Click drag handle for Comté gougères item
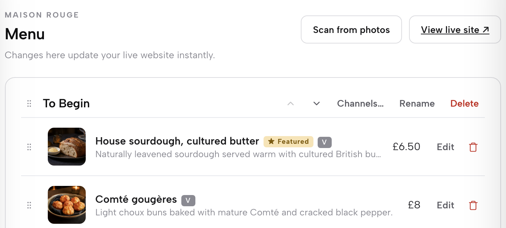 (29, 205)
